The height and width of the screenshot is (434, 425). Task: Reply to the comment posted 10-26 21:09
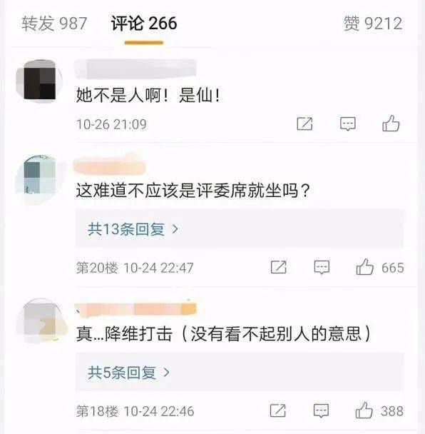tap(347, 123)
